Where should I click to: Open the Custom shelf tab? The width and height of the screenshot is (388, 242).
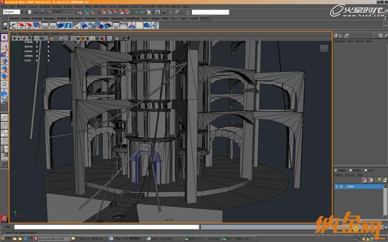coord(205,18)
